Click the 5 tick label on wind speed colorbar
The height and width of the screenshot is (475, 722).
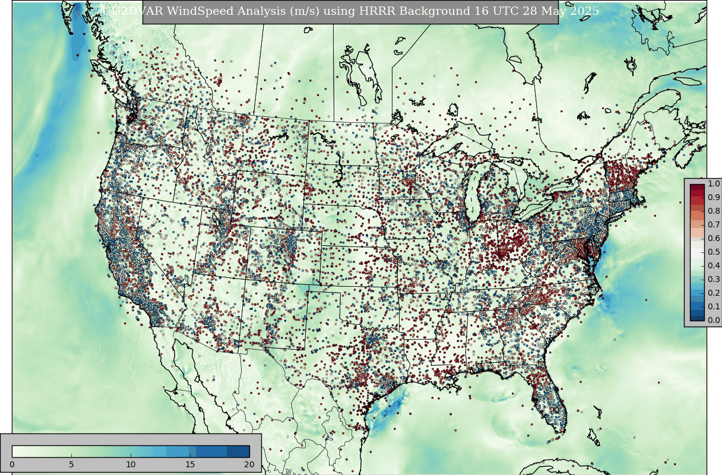click(x=71, y=464)
